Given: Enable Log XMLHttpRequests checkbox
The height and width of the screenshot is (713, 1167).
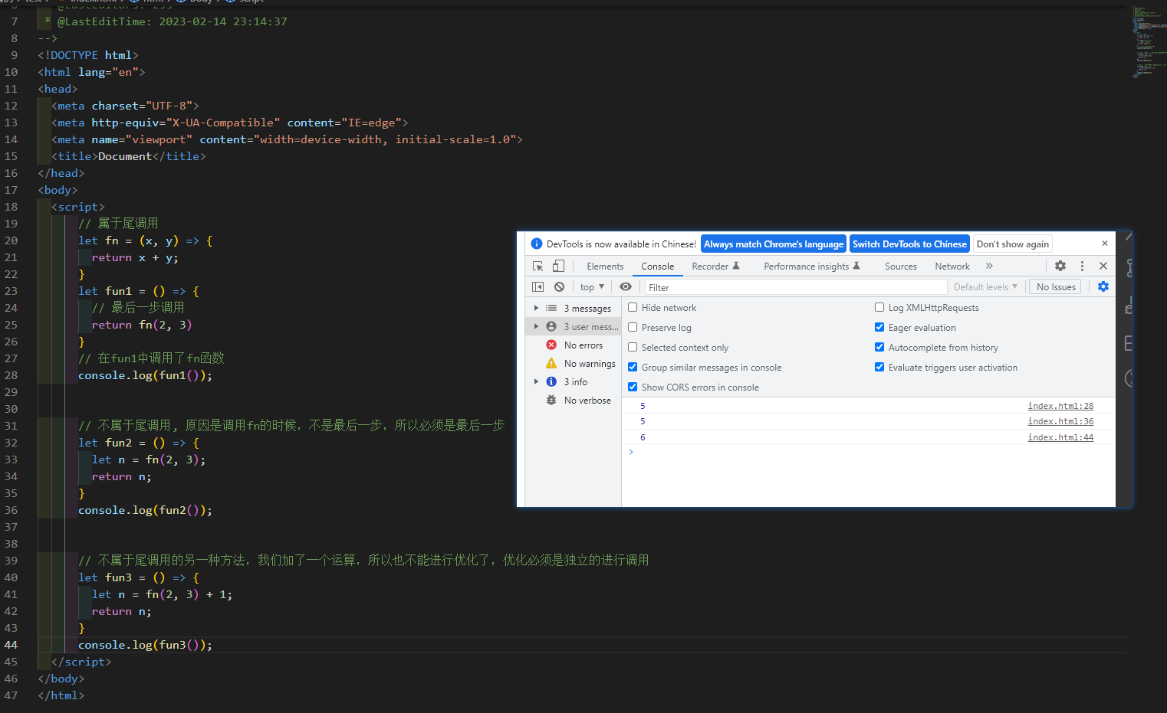Looking at the screenshot, I should [x=879, y=307].
